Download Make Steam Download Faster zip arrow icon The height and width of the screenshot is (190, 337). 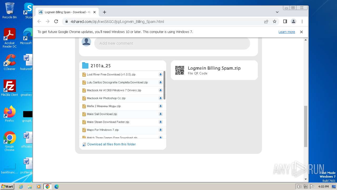click(161, 122)
